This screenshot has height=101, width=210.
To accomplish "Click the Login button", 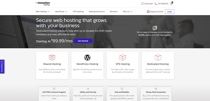I will click(170, 12).
